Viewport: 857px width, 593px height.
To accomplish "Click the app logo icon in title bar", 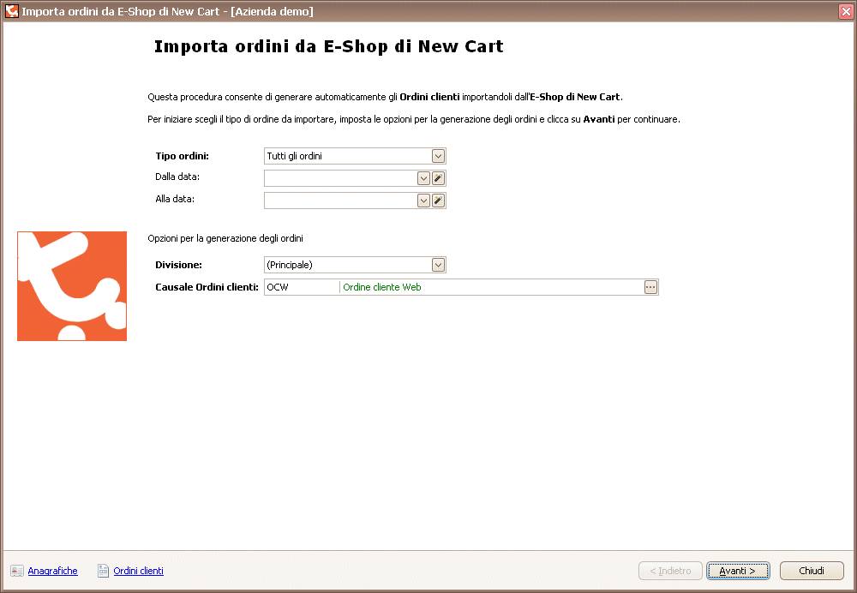I will [11, 11].
